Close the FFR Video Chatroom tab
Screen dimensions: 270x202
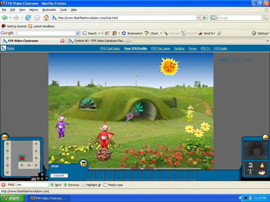(x=62, y=41)
